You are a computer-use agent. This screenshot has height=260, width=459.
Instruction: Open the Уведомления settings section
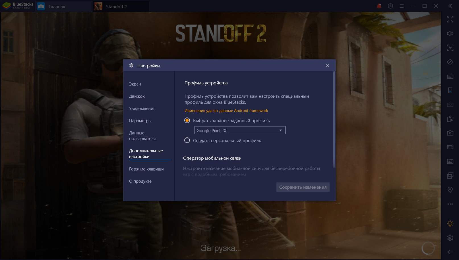tap(142, 109)
